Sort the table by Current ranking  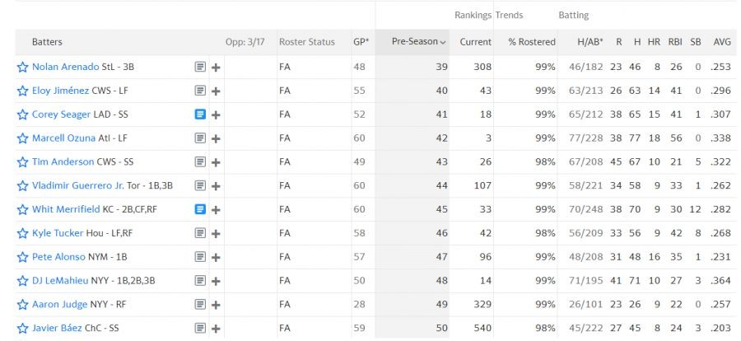click(x=475, y=42)
